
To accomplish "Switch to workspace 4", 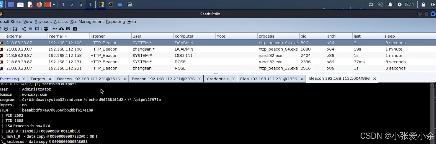I will (x=90, y=5).
